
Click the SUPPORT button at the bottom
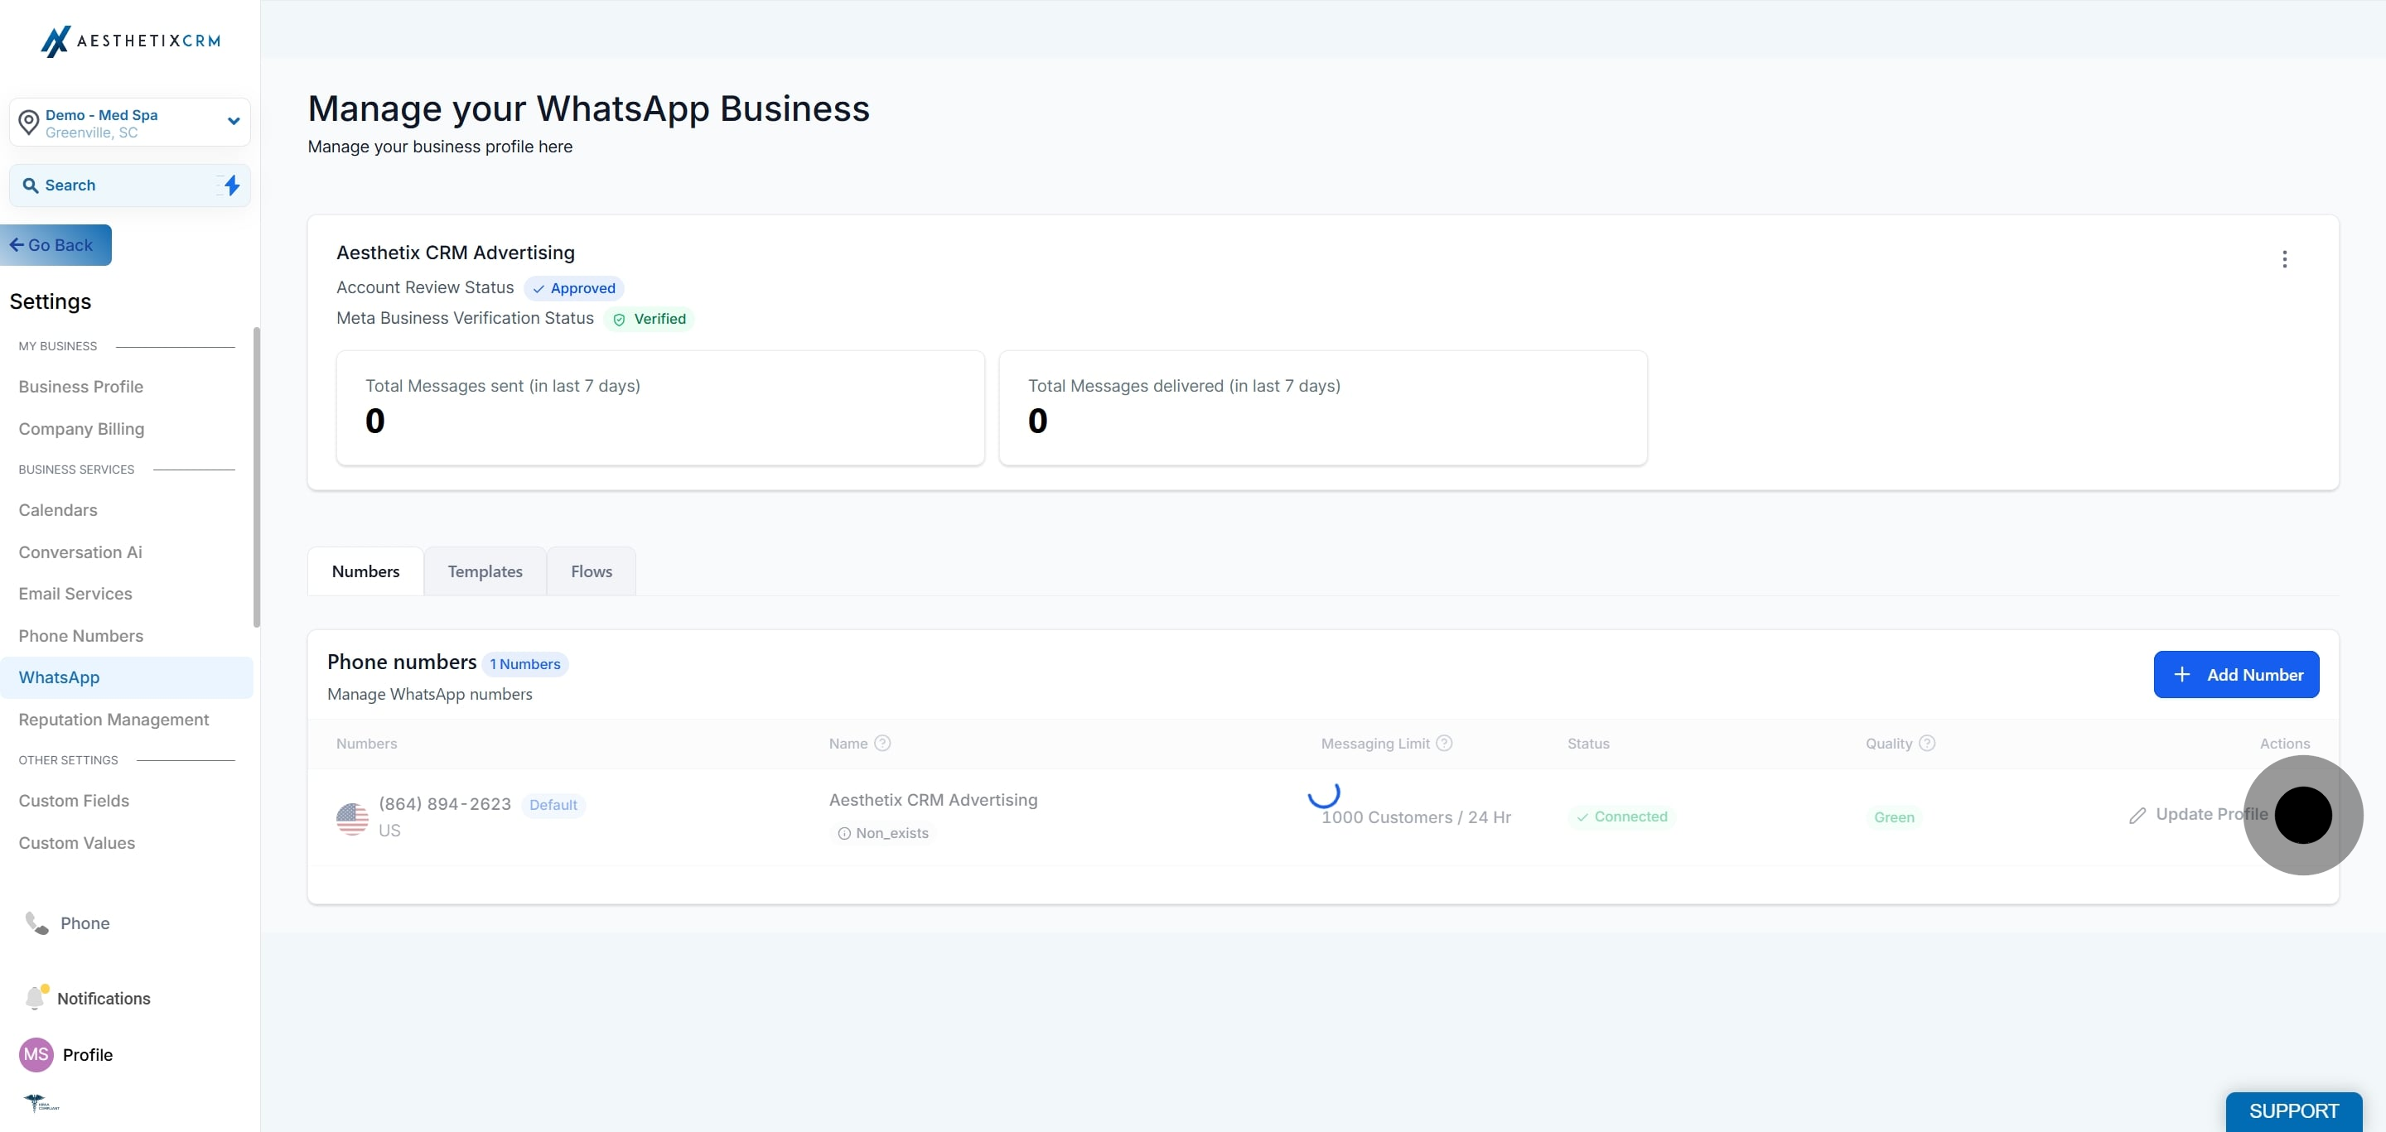[x=2293, y=1110]
